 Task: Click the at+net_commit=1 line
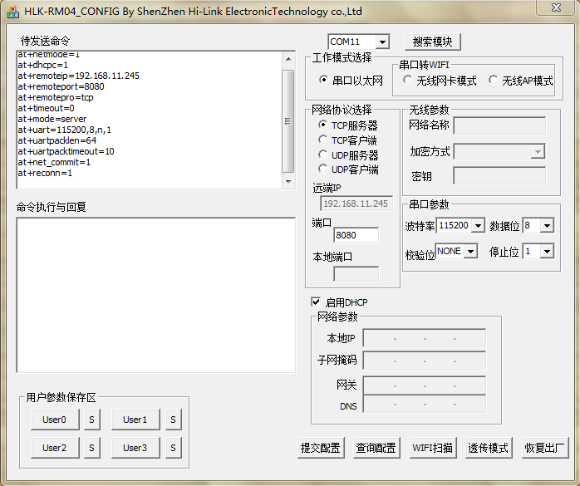[x=54, y=162]
